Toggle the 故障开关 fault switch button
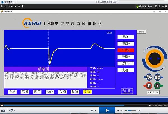This screenshot has height=114, width=168. pos(153,92)
